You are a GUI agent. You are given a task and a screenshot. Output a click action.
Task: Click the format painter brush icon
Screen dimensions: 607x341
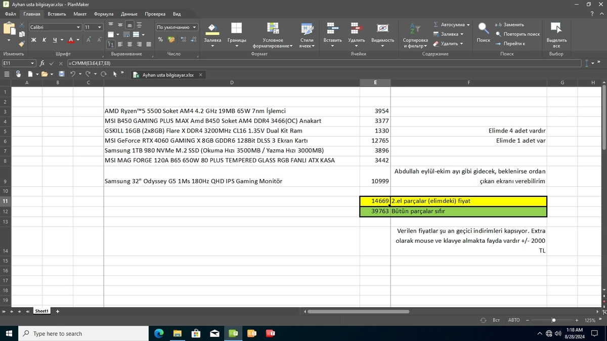(21, 45)
